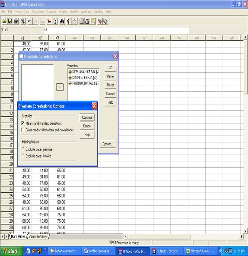Click OK in Bivariate Correlations dialog
Image resolution: width=248 pixels, height=256 pixels.
pyautogui.click(x=110, y=68)
